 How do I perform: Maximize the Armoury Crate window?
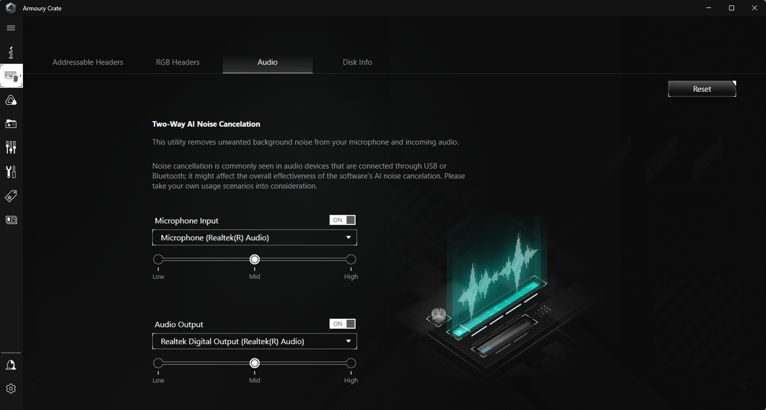click(x=732, y=8)
